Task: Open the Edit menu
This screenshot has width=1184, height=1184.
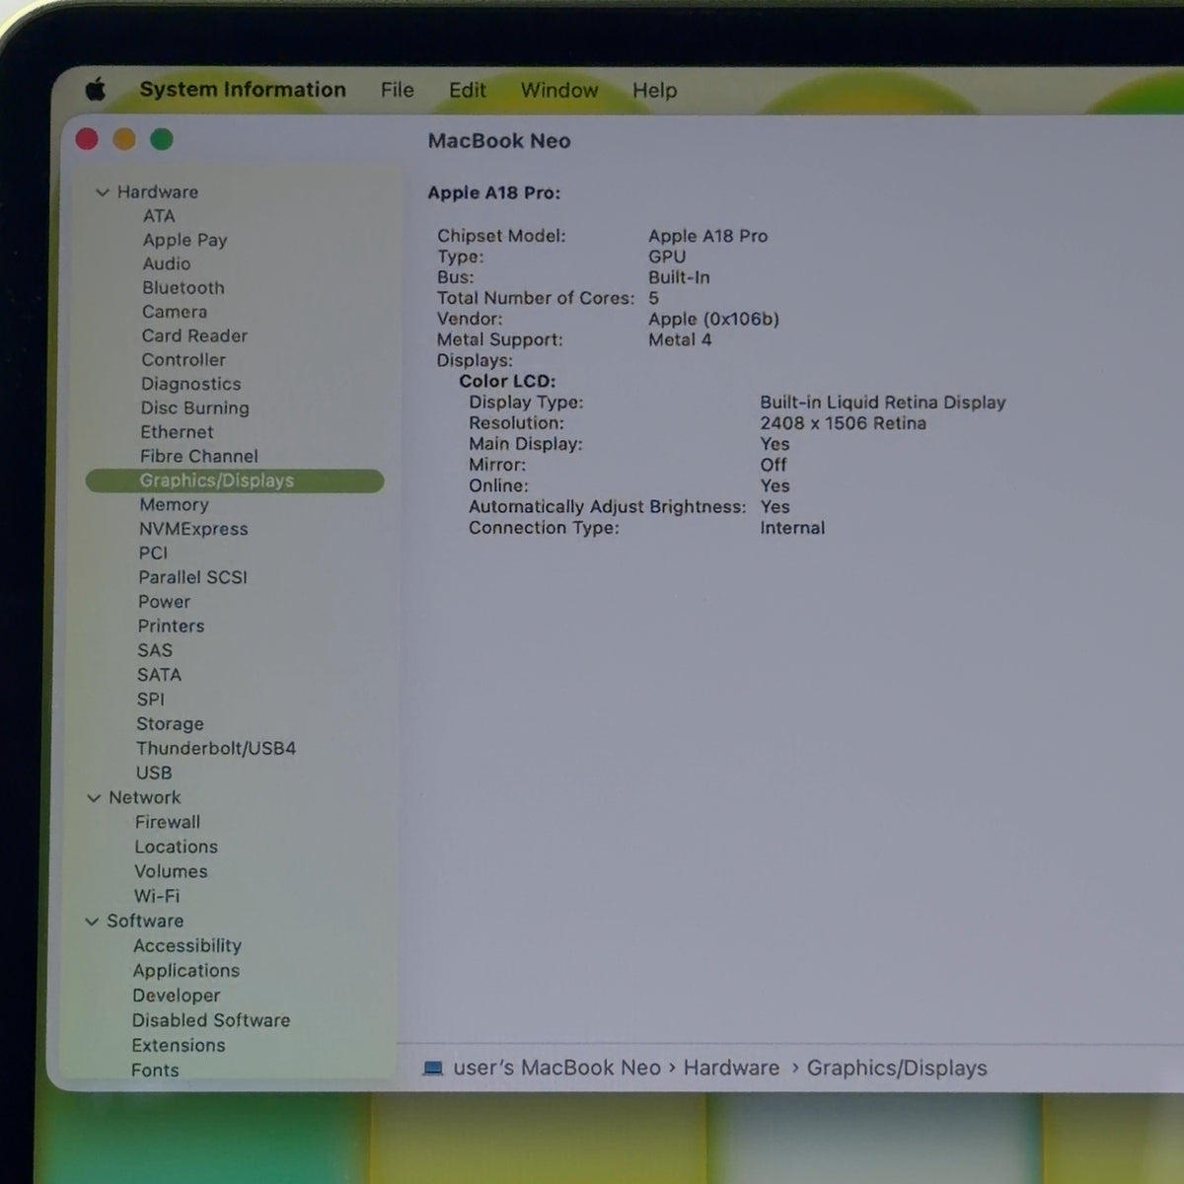Action: 468,91
